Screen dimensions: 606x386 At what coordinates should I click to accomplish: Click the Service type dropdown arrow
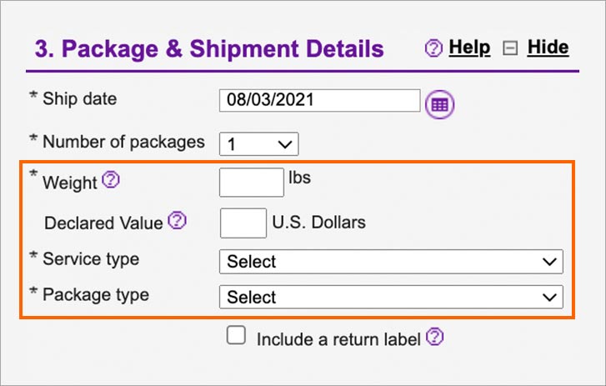click(549, 262)
